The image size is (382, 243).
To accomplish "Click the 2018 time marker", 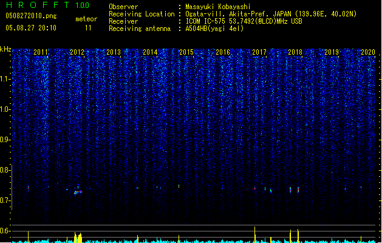I will 295,52.
